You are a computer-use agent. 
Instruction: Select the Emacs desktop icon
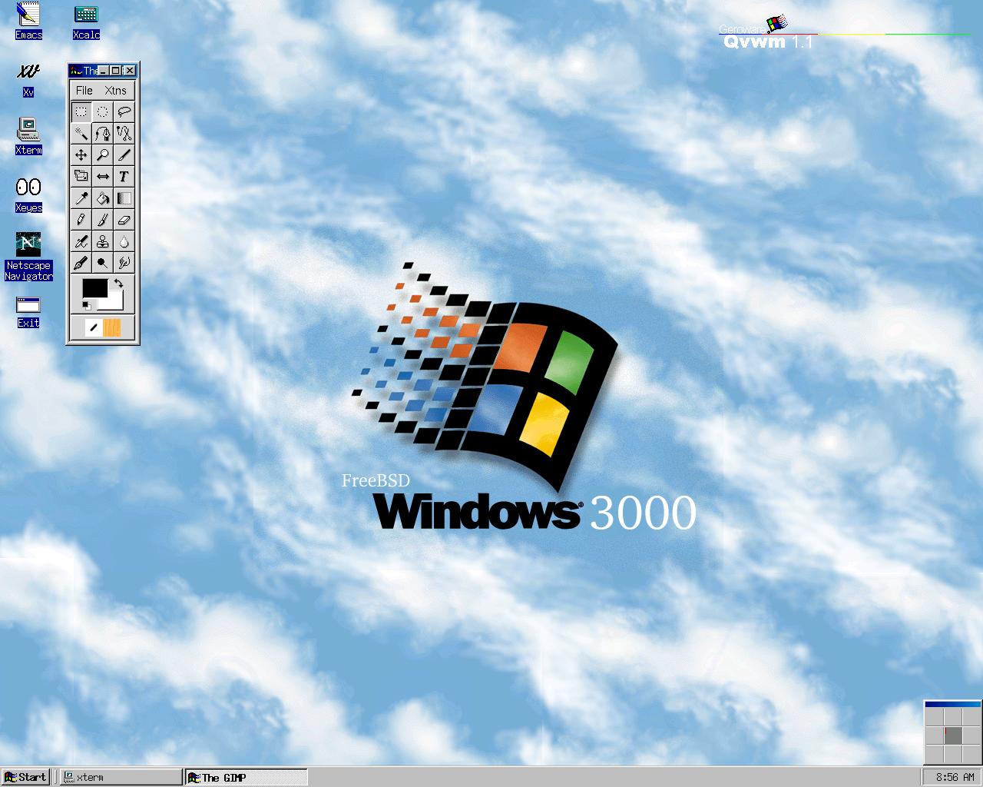point(28,21)
